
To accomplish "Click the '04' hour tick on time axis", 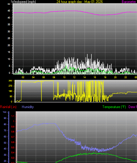I will tap(33, 77).
